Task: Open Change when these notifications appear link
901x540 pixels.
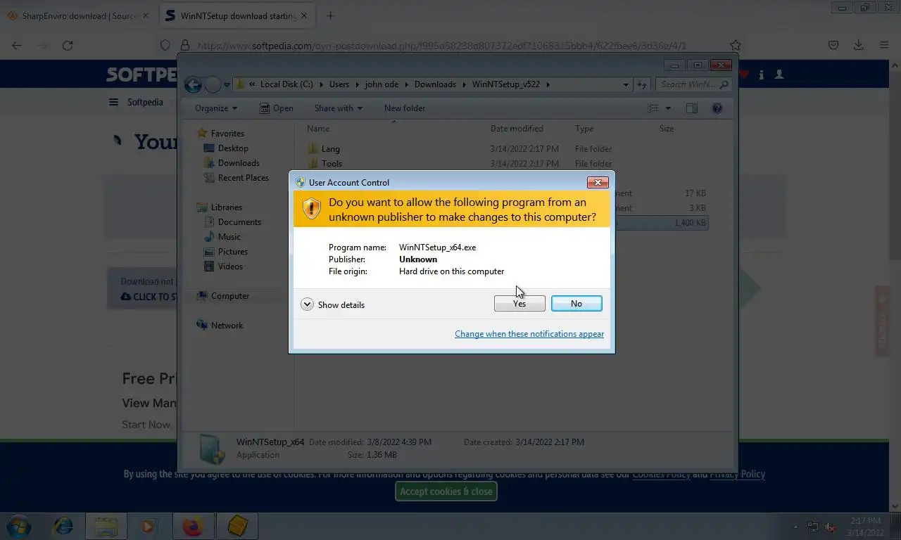Action: tap(529, 334)
